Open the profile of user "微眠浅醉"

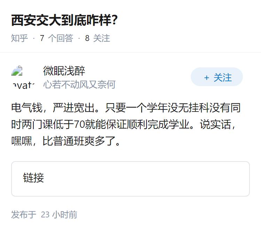pyautogui.click(x=64, y=71)
